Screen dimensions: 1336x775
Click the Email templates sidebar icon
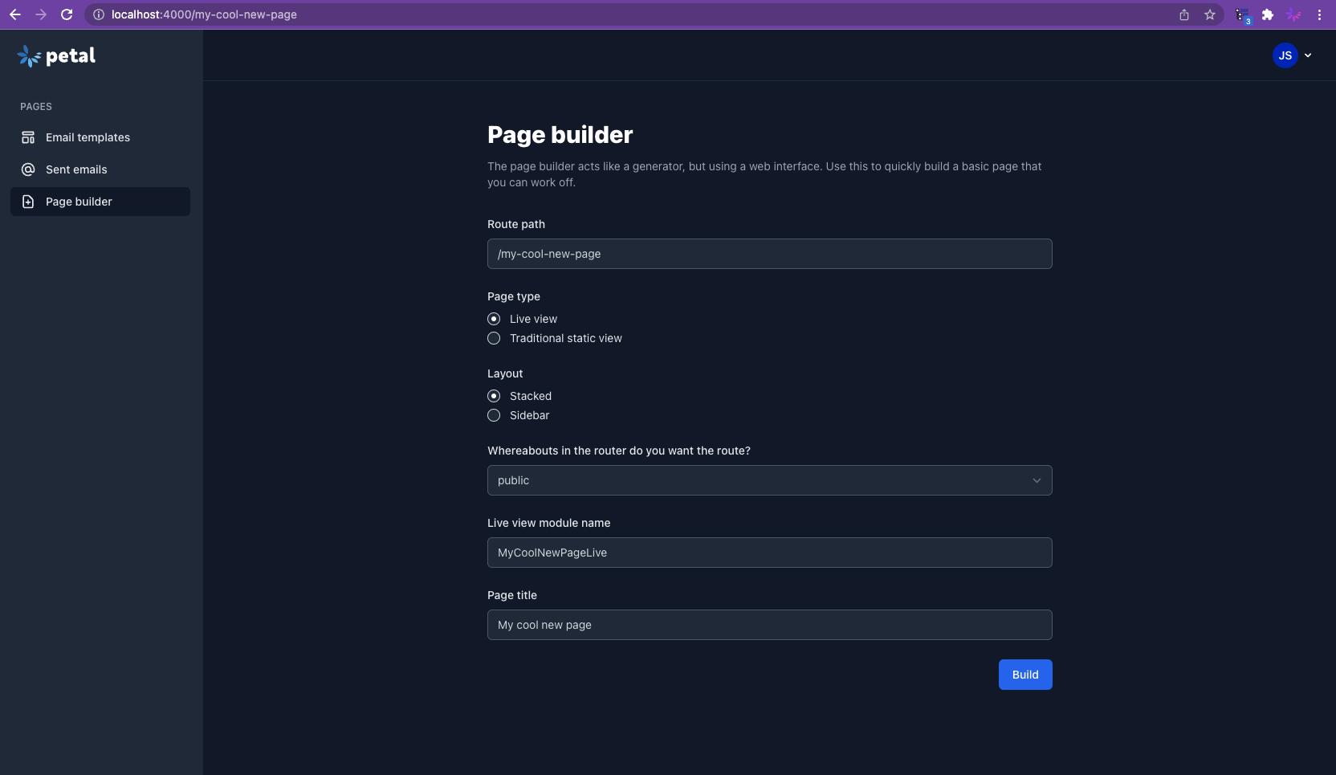28,137
